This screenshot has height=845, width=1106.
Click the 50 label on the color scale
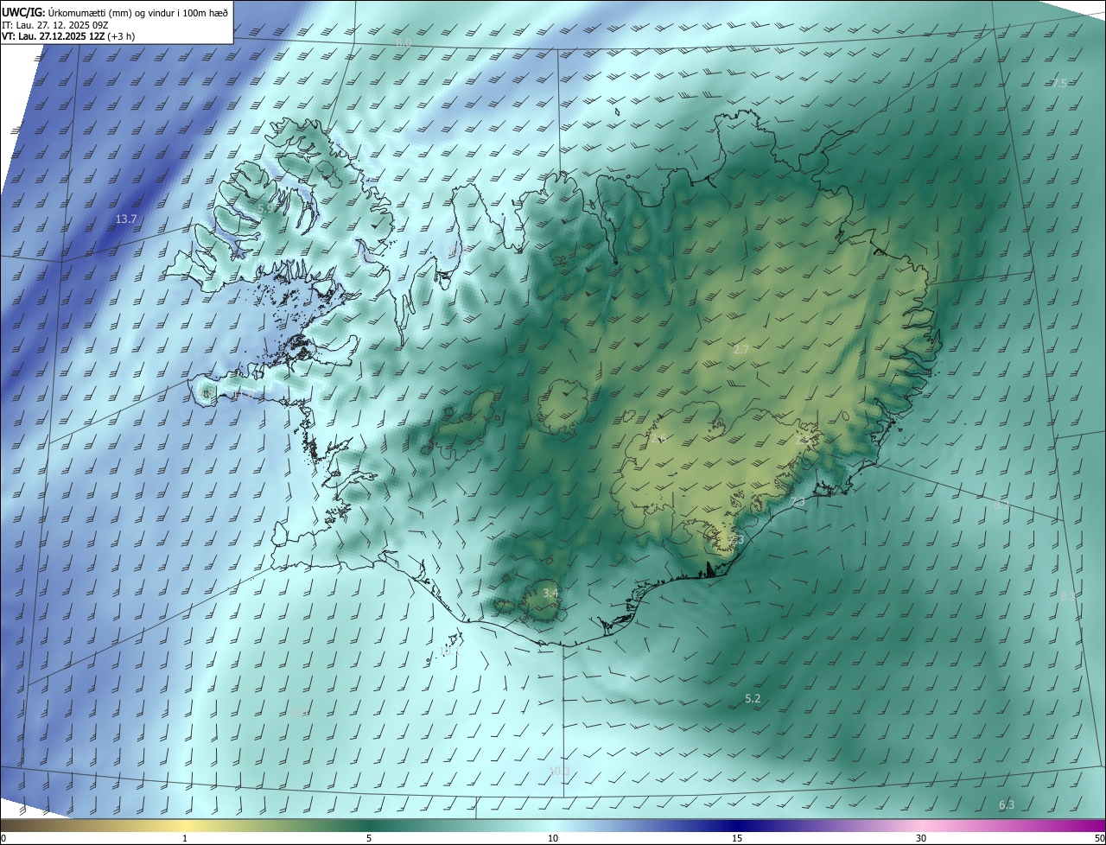1099,838
